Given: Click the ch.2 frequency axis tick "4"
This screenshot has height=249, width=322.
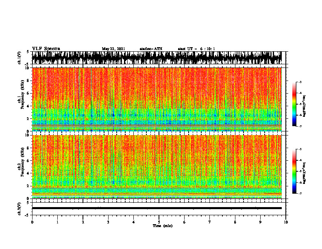Looking at the screenshot, I should [x=28, y=173].
